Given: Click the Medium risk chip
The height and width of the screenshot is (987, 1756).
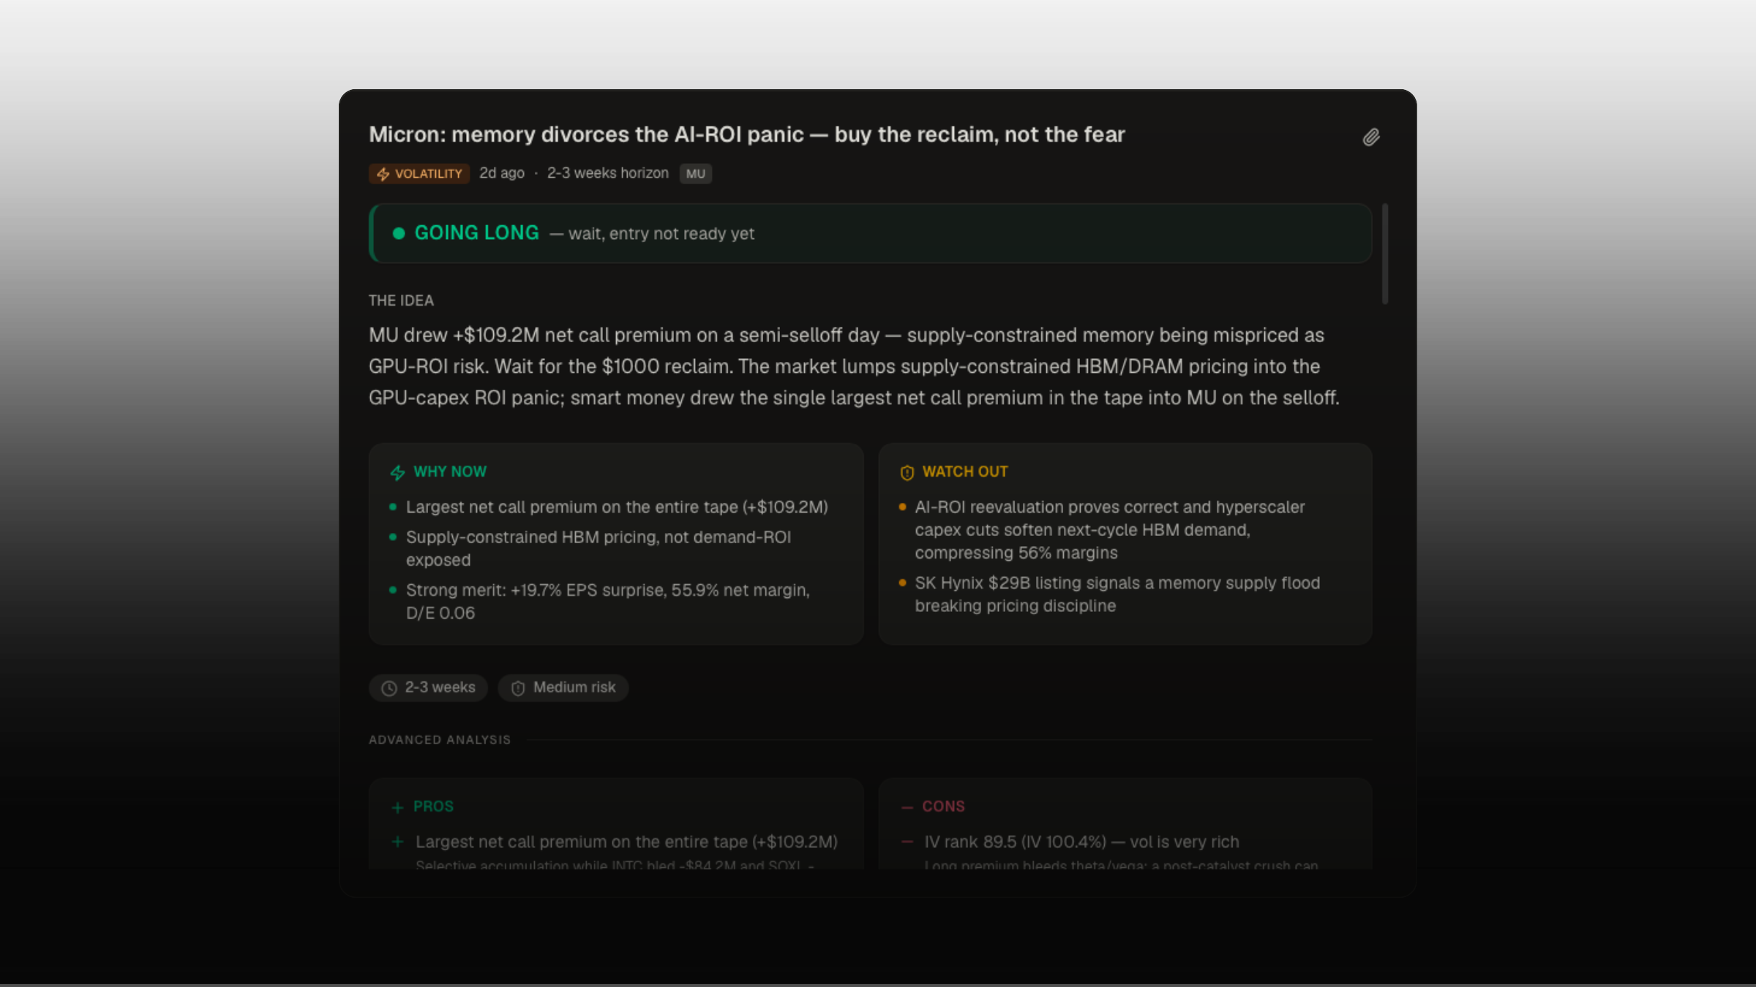Looking at the screenshot, I should point(563,688).
